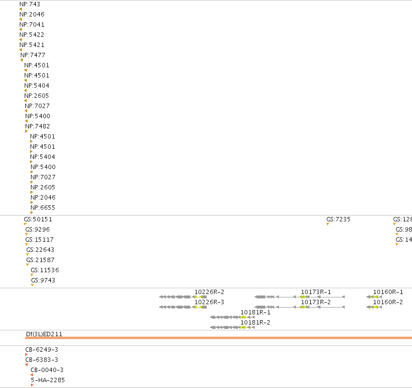Screen dimensions: 412x388
Task: Open the 5-HA-2285 label text
Action: pos(48,380)
